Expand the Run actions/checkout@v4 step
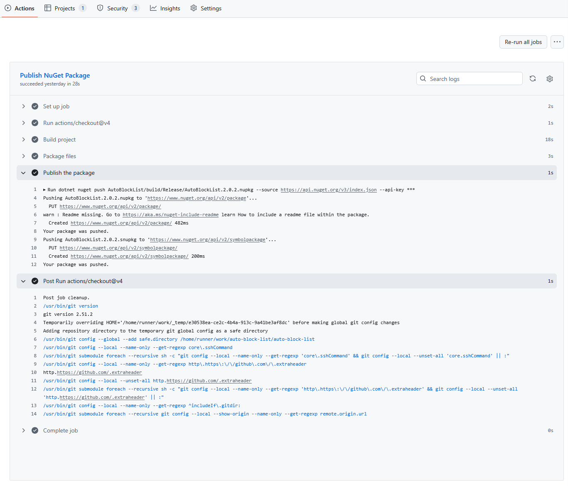The width and height of the screenshot is (568, 486). pos(23,123)
